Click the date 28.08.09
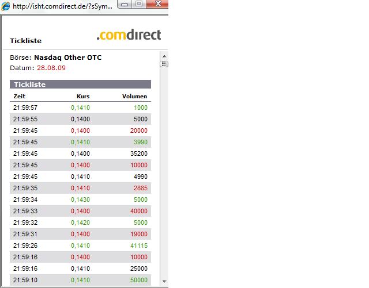This screenshot has width=369, height=288. [51, 68]
